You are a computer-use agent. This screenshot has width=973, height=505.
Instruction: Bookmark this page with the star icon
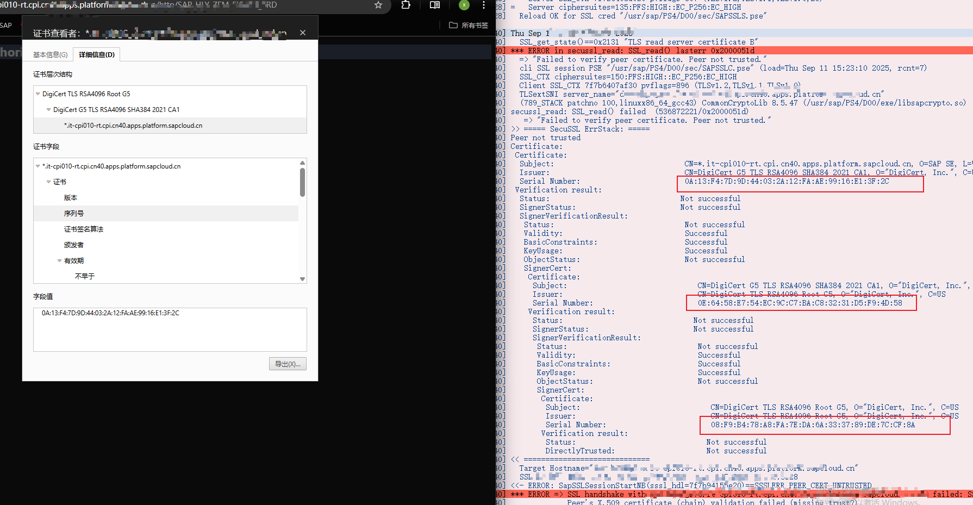click(x=378, y=5)
